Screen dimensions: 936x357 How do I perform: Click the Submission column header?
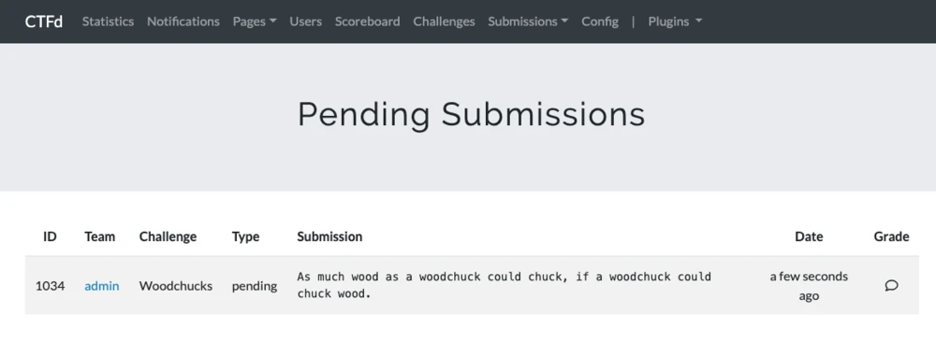tap(329, 236)
